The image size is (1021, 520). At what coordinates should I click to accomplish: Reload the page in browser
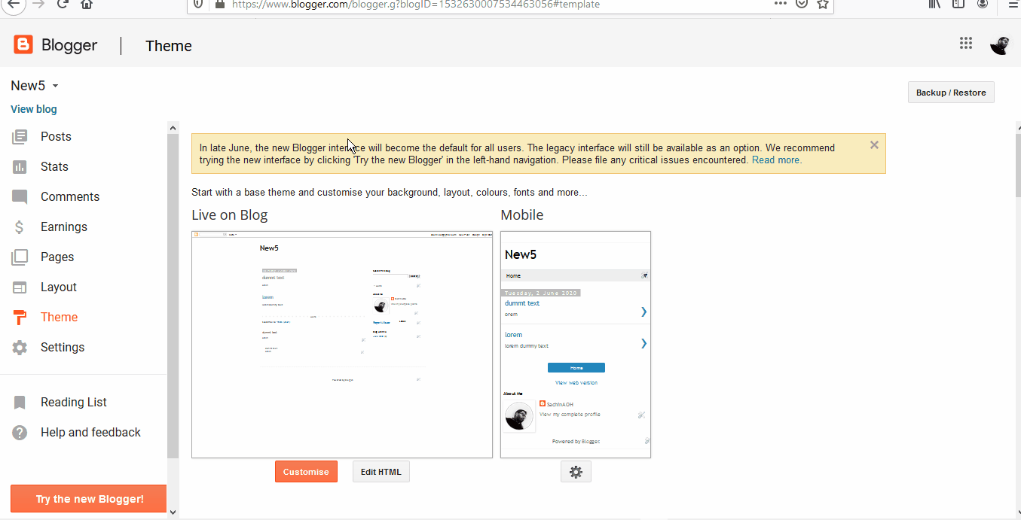[x=63, y=4]
